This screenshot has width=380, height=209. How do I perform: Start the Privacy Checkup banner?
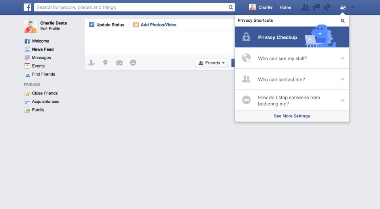(292, 37)
